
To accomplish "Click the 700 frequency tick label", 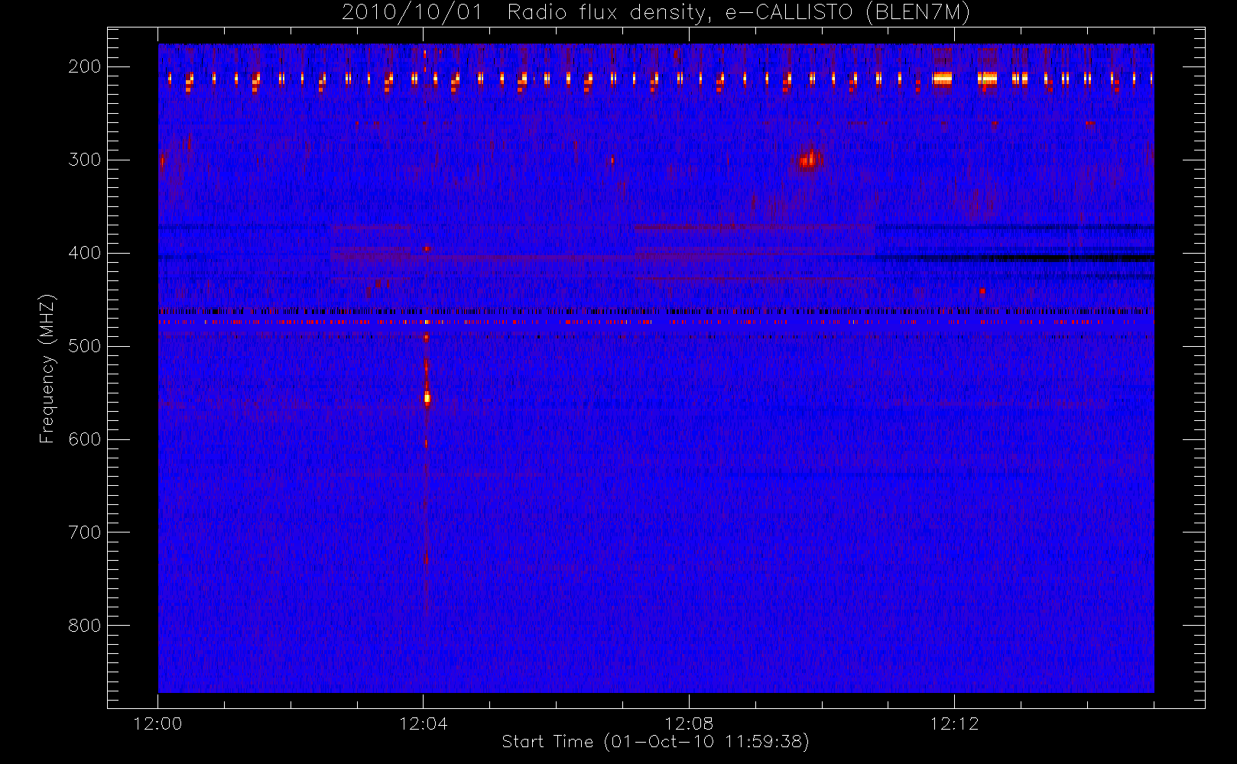I will [x=84, y=533].
